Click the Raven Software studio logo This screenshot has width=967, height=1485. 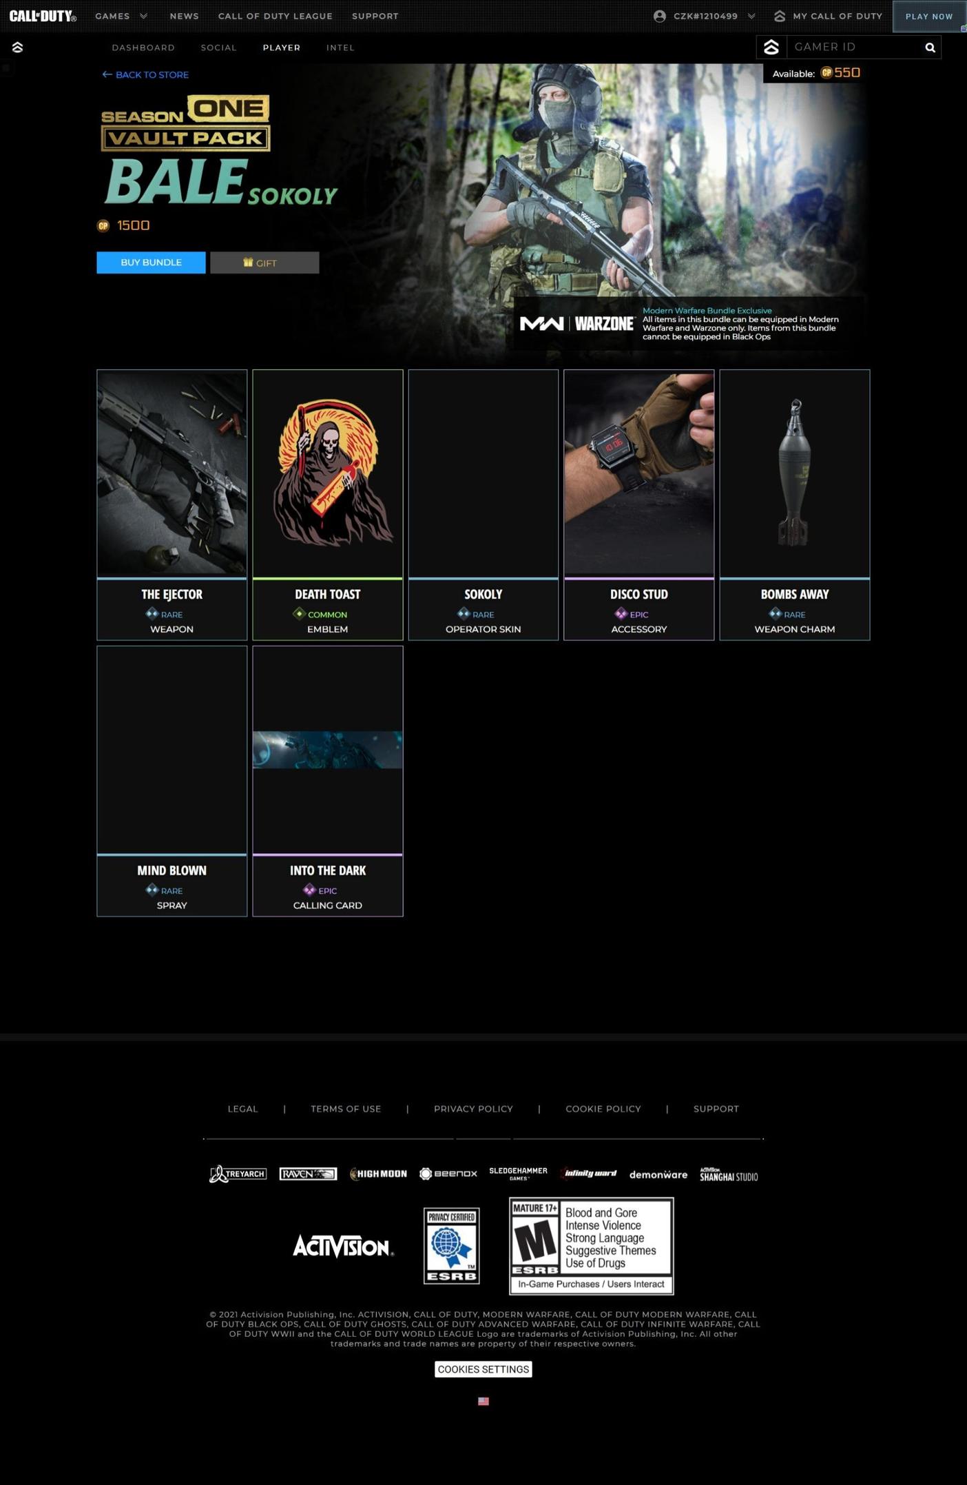click(308, 1174)
